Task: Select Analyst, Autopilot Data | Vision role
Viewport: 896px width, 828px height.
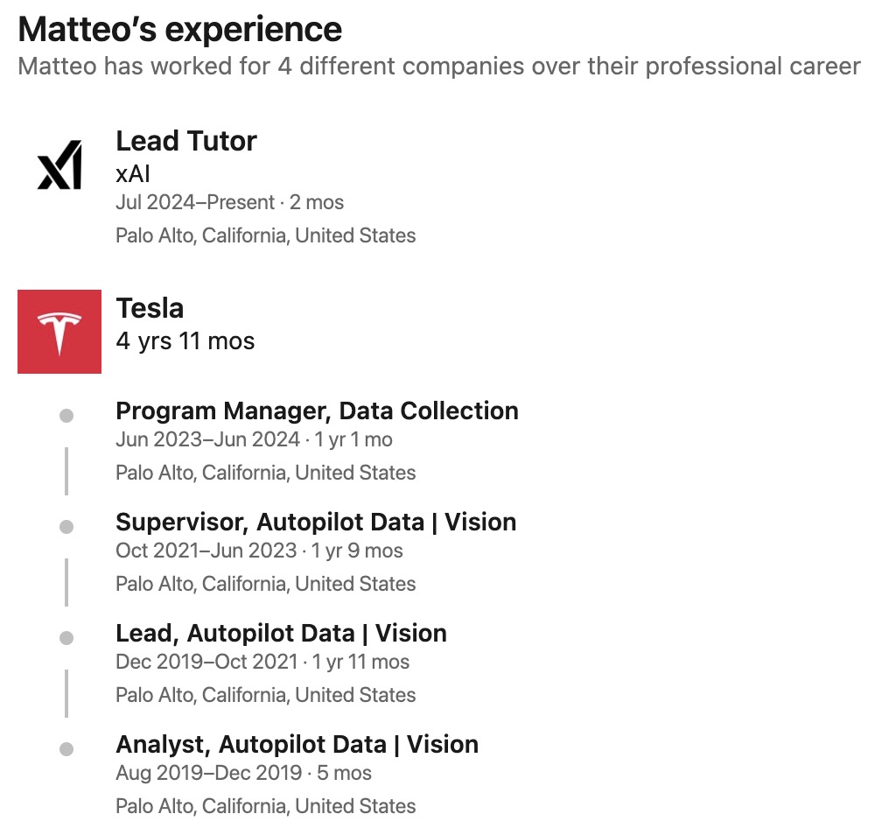Action: tap(297, 744)
